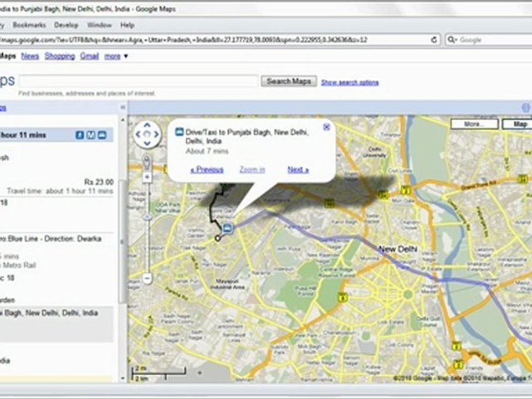Click Zoom in link in bubble
The image size is (532, 399).
252,170
